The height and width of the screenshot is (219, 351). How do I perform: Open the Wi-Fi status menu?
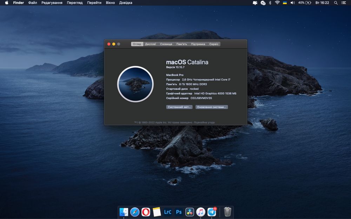point(277,3)
